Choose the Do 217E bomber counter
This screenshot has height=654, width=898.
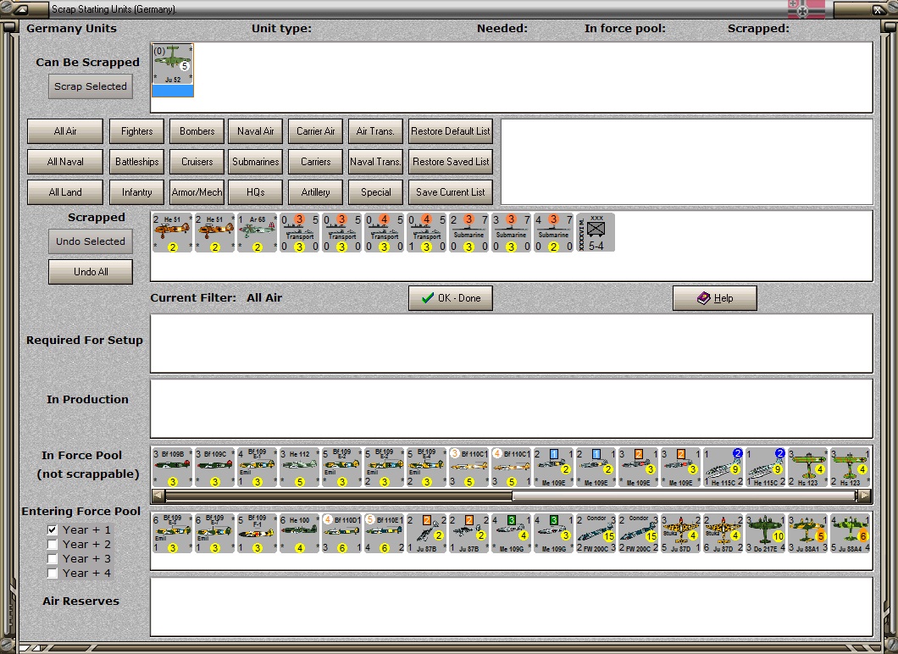[x=765, y=533]
